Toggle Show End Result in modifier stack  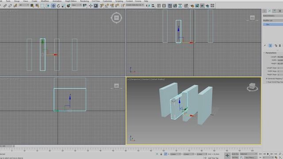click(270, 45)
